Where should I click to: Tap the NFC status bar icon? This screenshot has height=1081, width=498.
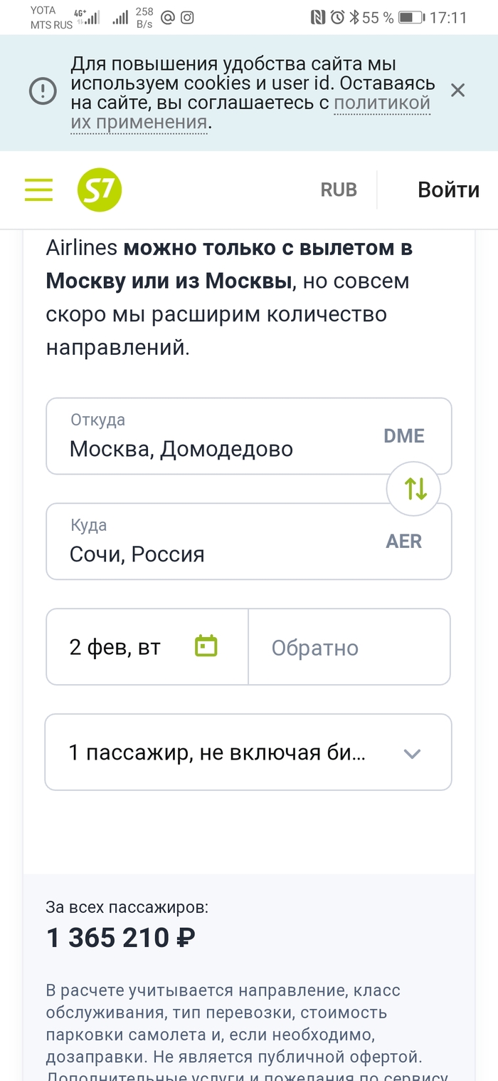click(x=318, y=18)
